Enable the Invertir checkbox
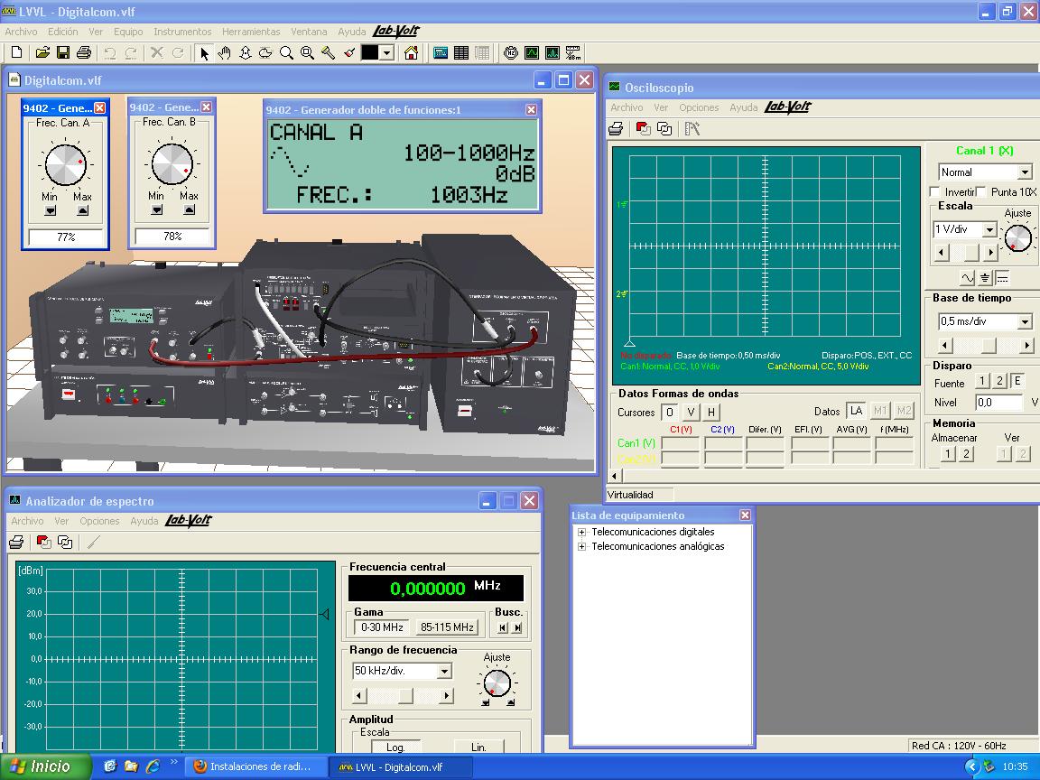This screenshot has width=1040, height=780. [935, 191]
